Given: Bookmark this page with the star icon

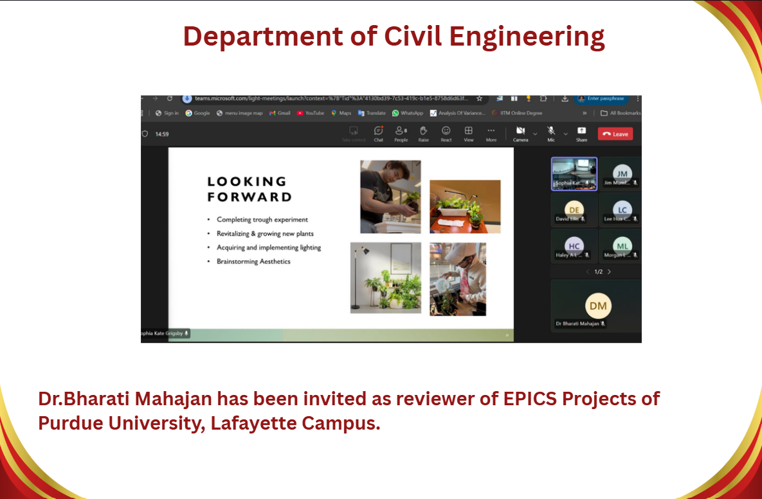Looking at the screenshot, I should pyautogui.click(x=479, y=99).
